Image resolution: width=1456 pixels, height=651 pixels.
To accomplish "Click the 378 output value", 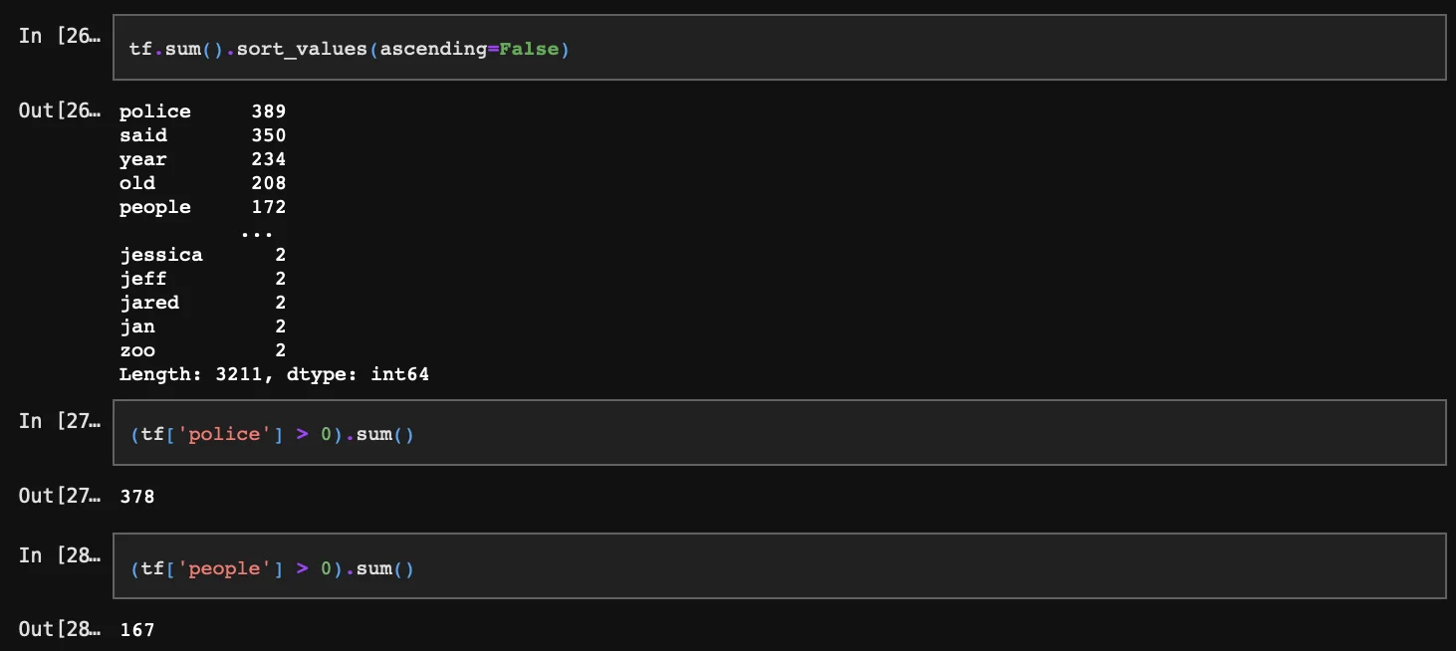I will [x=137, y=496].
